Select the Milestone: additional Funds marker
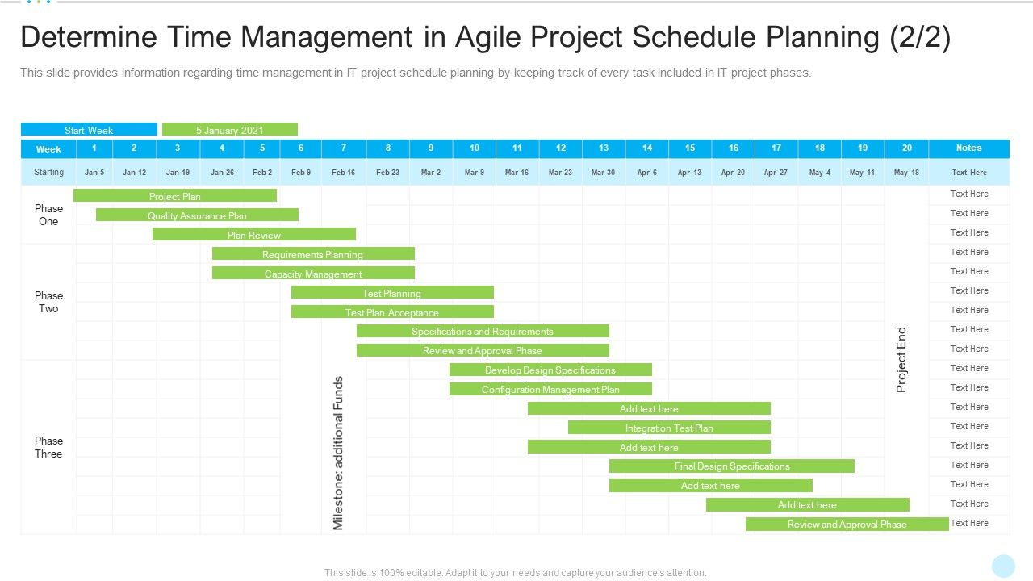The height and width of the screenshot is (581, 1033). [x=338, y=453]
